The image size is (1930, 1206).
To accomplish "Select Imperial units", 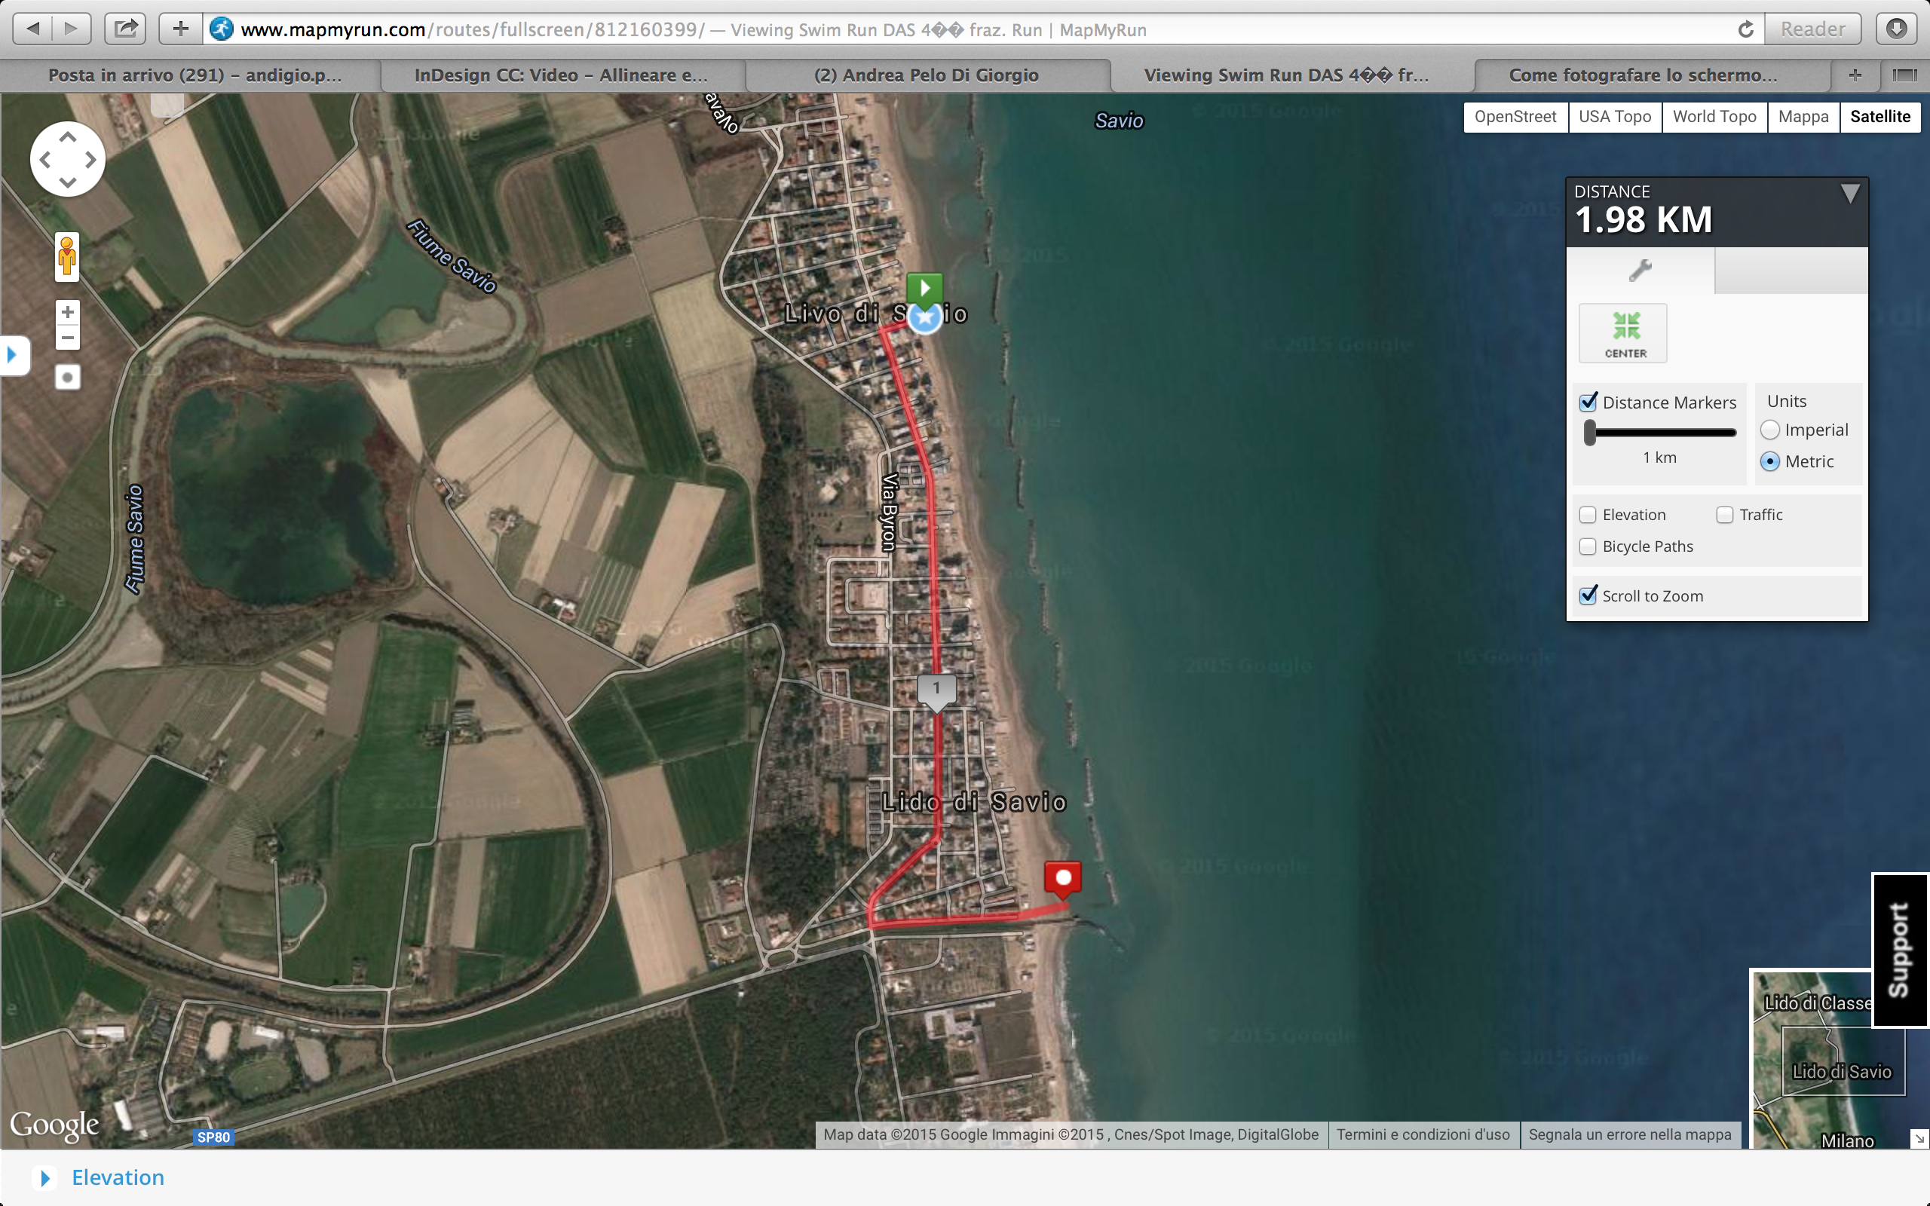I will point(1769,430).
